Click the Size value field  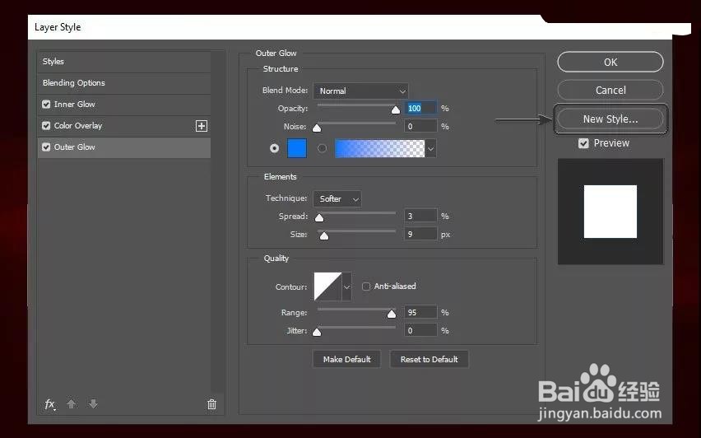420,234
